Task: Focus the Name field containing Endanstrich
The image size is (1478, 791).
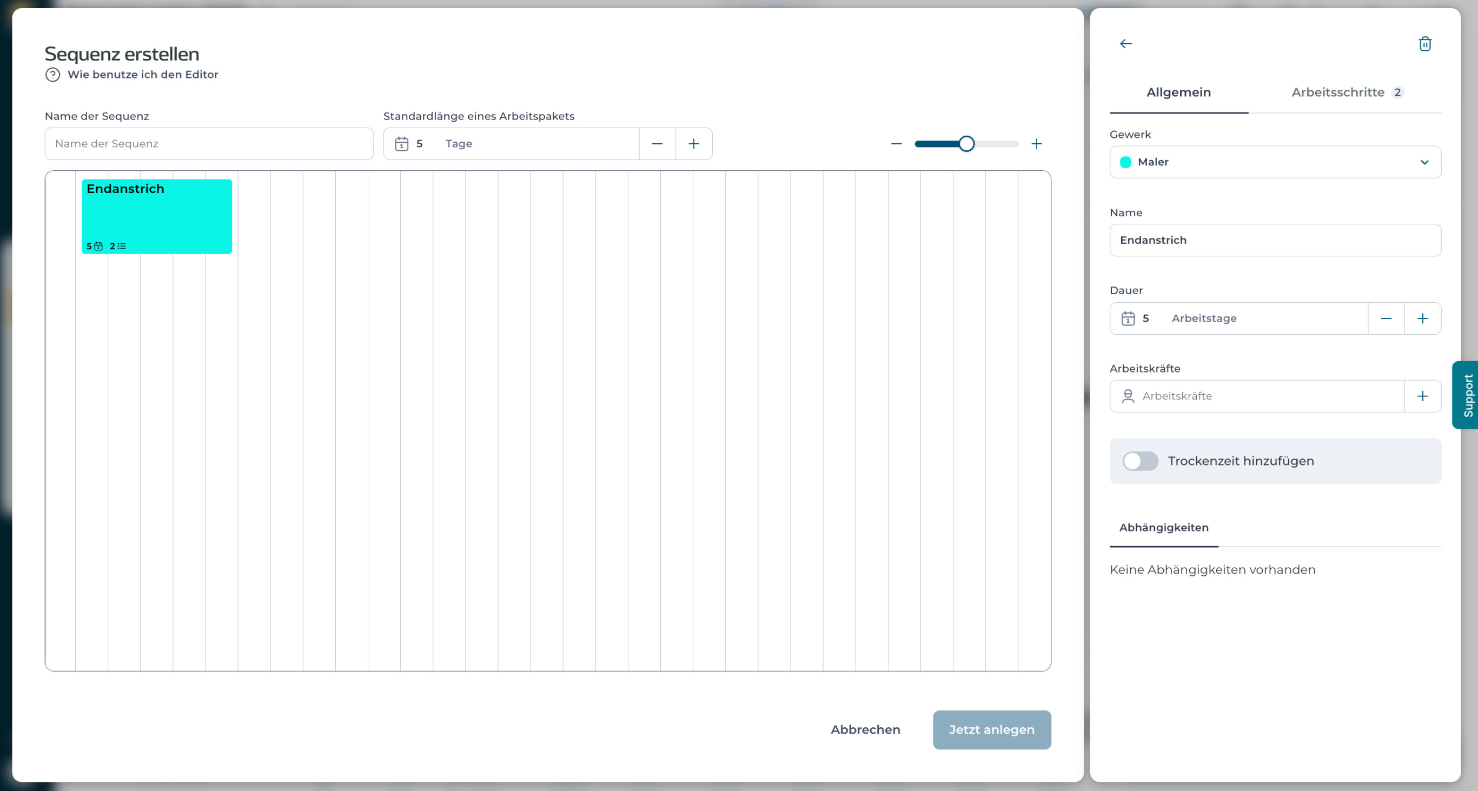Action: [x=1275, y=240]
